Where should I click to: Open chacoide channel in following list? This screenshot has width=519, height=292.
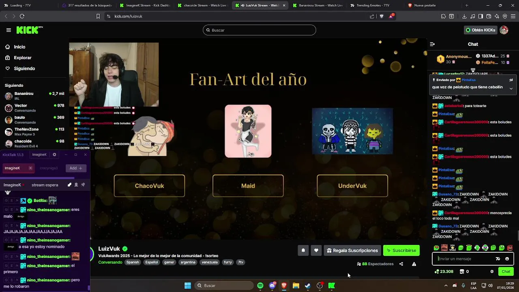pos(34,143)
